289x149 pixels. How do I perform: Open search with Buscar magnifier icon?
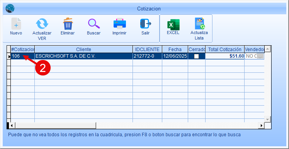click(x=94, y=24)
